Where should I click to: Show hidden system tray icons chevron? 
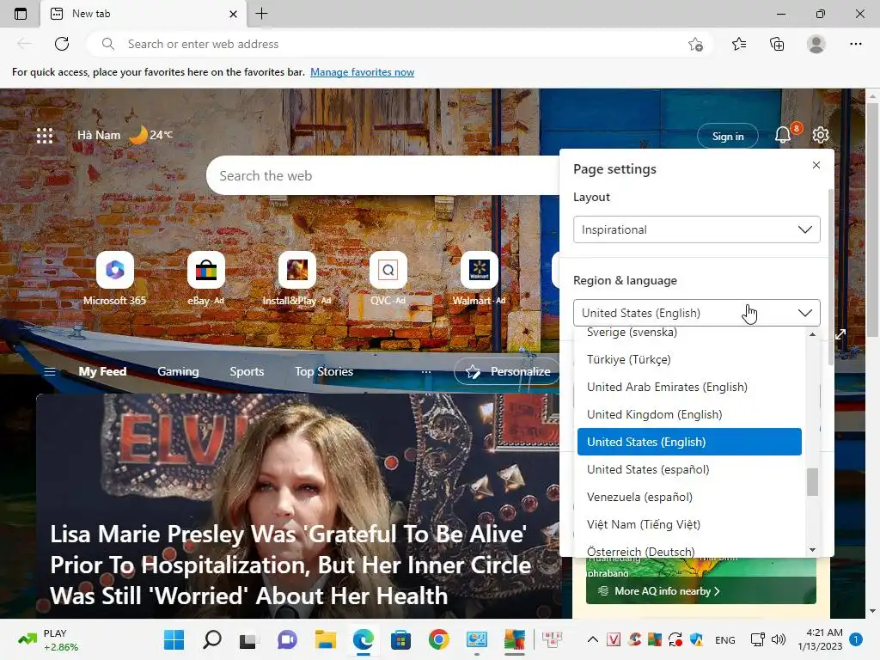[593, 639]
